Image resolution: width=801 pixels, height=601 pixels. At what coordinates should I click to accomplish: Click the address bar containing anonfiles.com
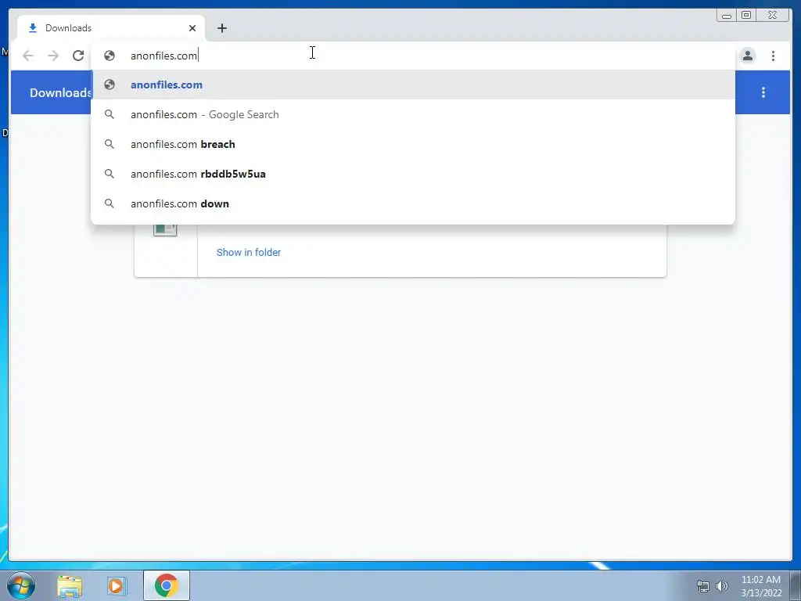[413, 56]
